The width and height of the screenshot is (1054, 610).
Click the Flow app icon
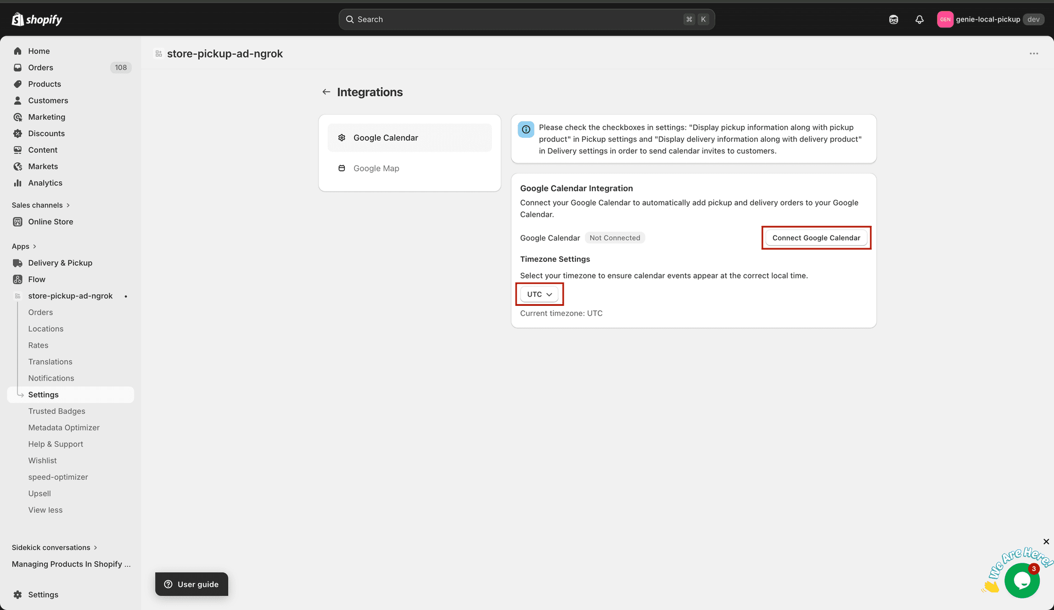(18, 279)
